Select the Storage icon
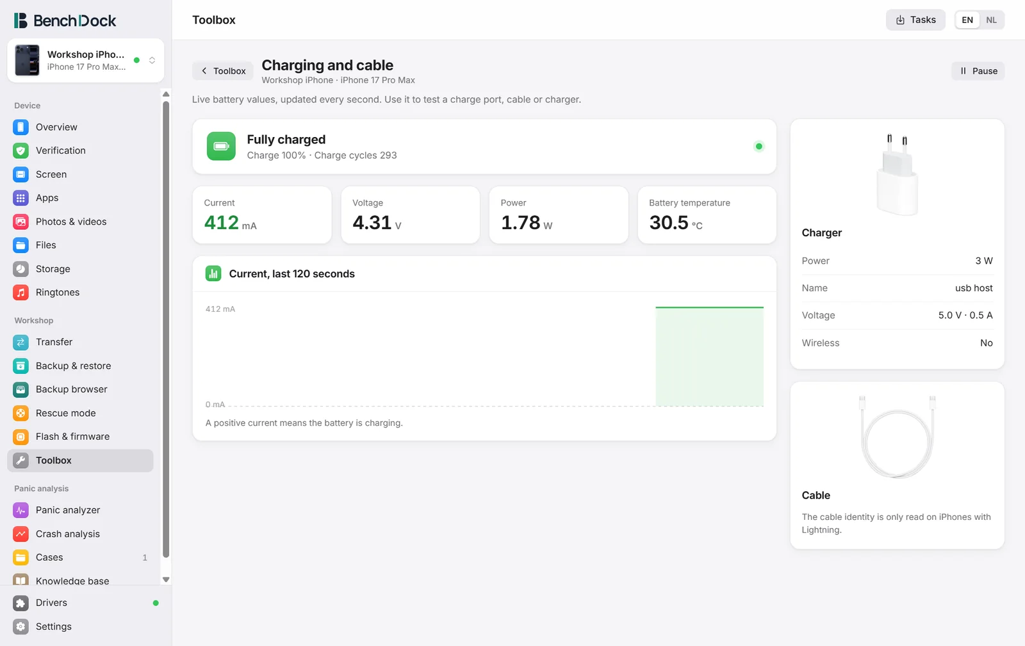 click(x=21, y=269)
